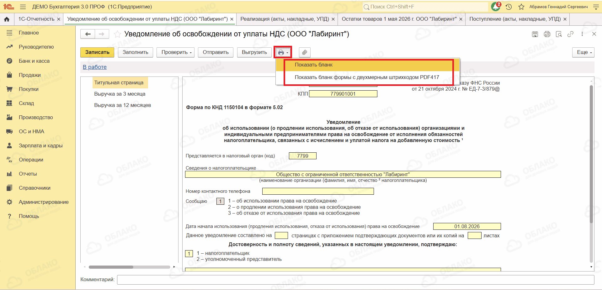Click the Номер контактного телефона field

click(x=318, y=191)
